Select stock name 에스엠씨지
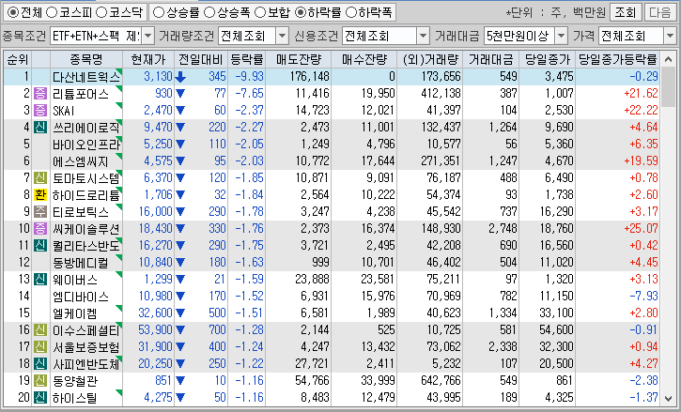The width and height of the screenshot is (681, 412). pos(81,161)
